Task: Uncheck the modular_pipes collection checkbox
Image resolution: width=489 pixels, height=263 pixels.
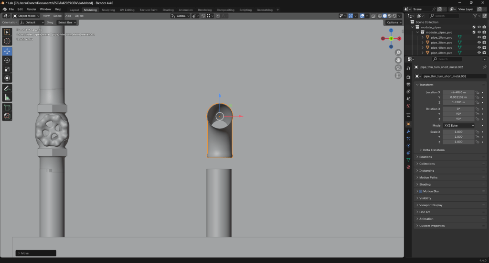Action: tap(474, 27)
